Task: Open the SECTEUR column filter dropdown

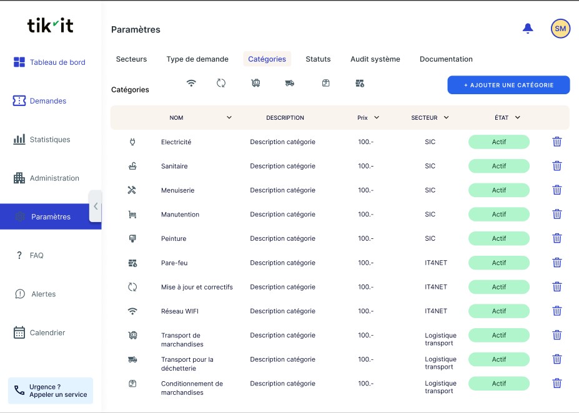Action: pos(446,117)
